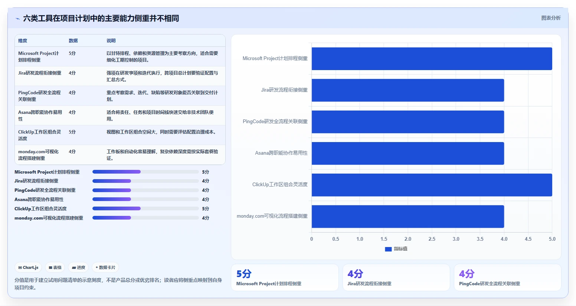Viewport: 576px width, 306px height.
Task: Click the 4分 value beside the monday.com progress bar
Action: 206,218
